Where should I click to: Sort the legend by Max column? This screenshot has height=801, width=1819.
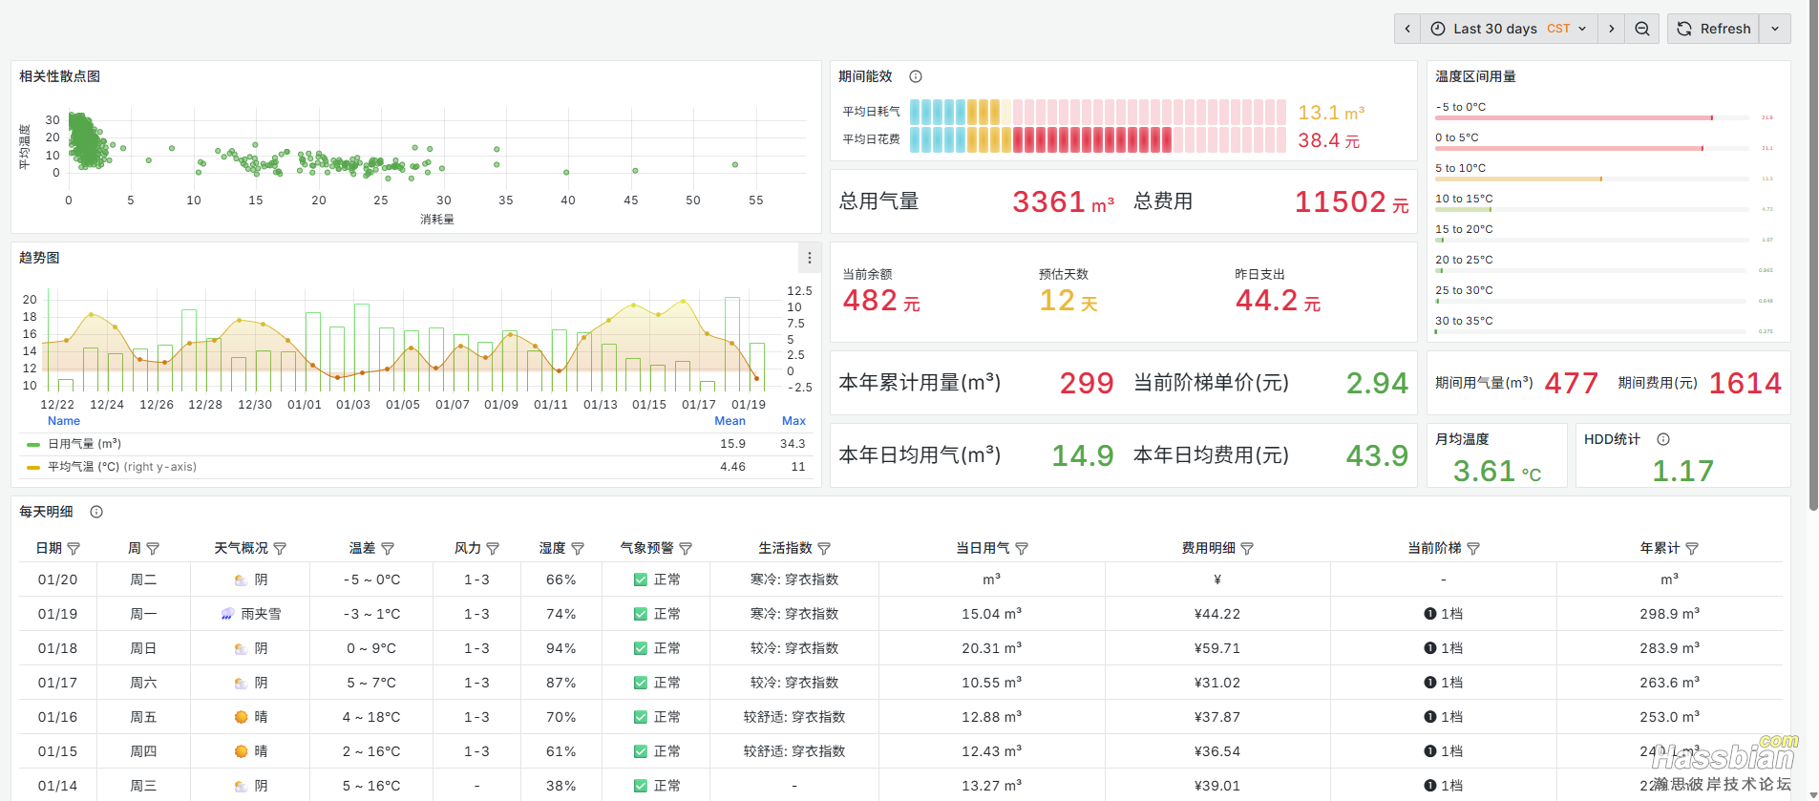(793, 421)
